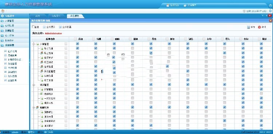Toggle the 授权 column header checkbox
Viewport: 273px width, 134px height.
coord(167,39)
